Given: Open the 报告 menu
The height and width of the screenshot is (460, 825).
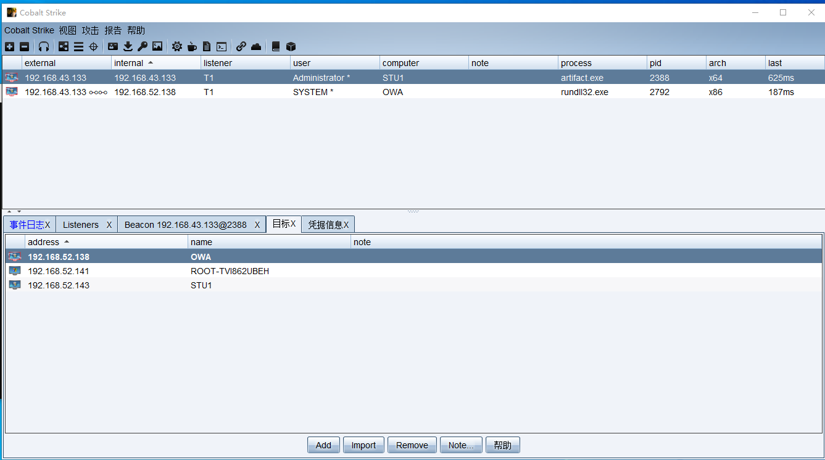Looking at the screenshot, I should point(114,30).
